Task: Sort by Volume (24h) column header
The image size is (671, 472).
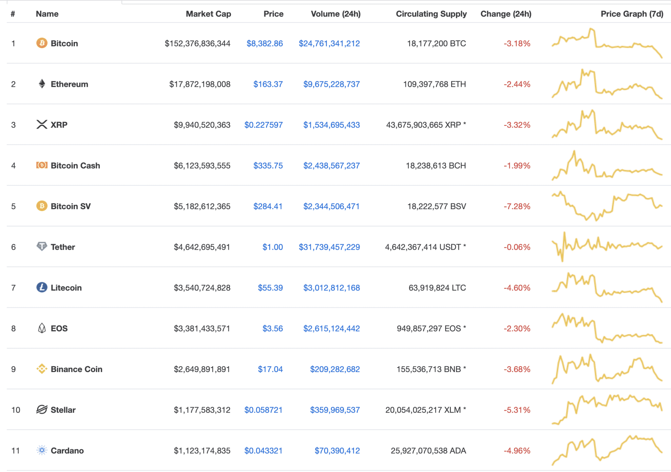Action: pos(336,14)
